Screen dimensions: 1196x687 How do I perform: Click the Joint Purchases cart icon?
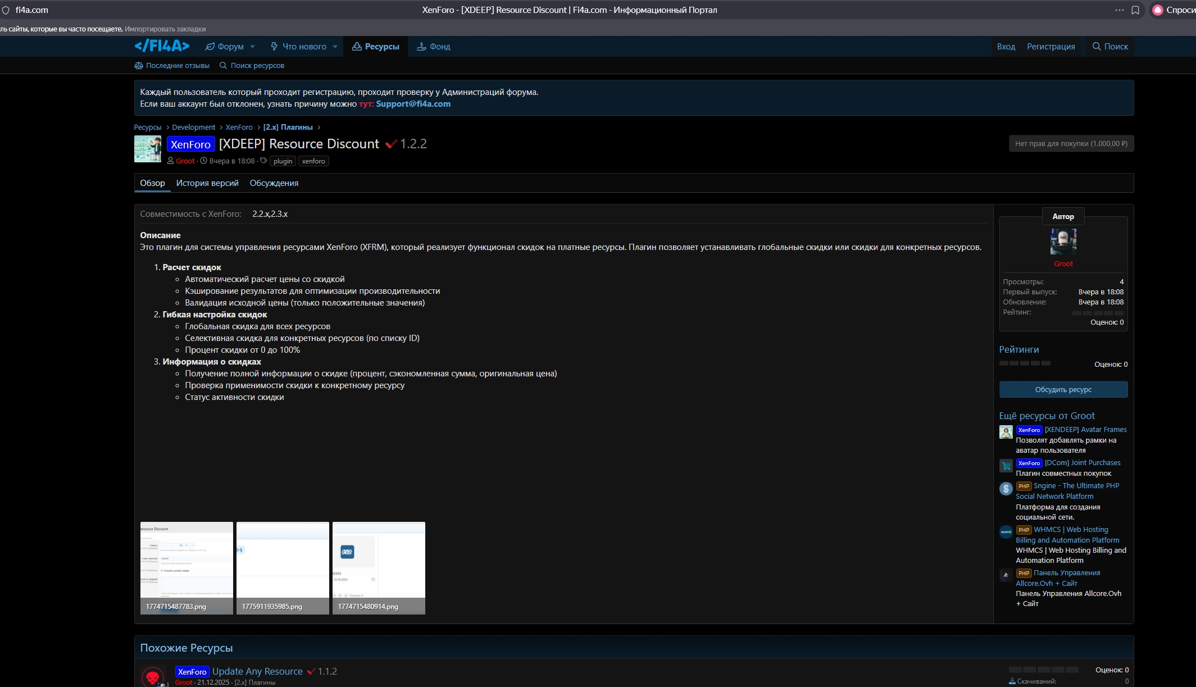point(1006,465)
